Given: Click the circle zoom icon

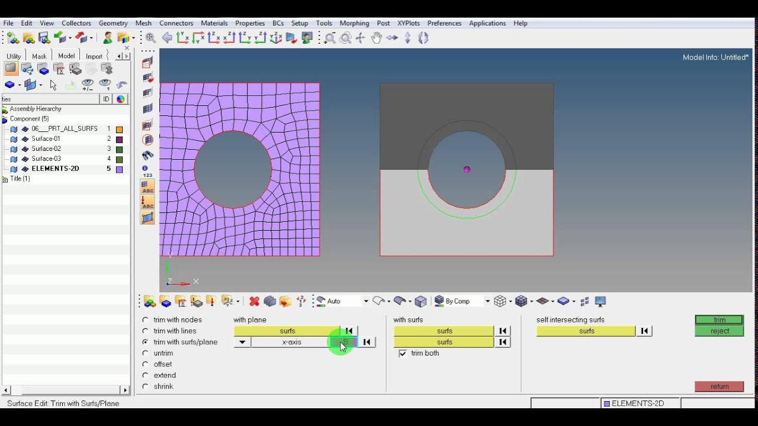Looking at the screenshot, I should tap(345, 38).
